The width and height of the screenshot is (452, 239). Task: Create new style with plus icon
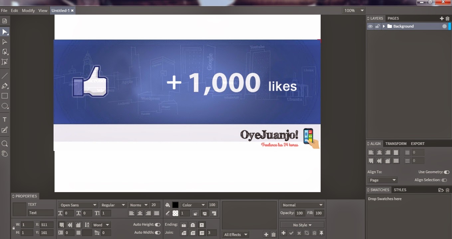click(x=283, y=233)
